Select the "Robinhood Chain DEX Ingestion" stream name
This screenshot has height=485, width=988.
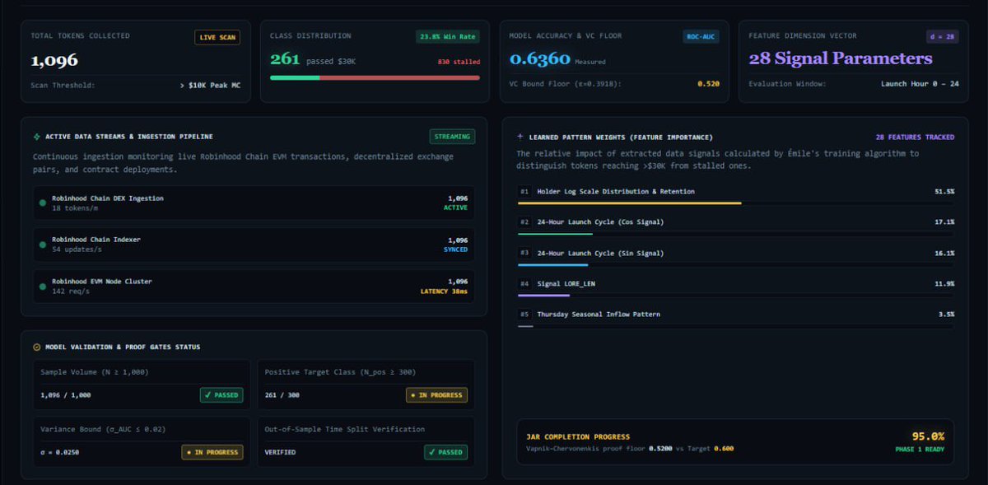(x=108, y=198)
